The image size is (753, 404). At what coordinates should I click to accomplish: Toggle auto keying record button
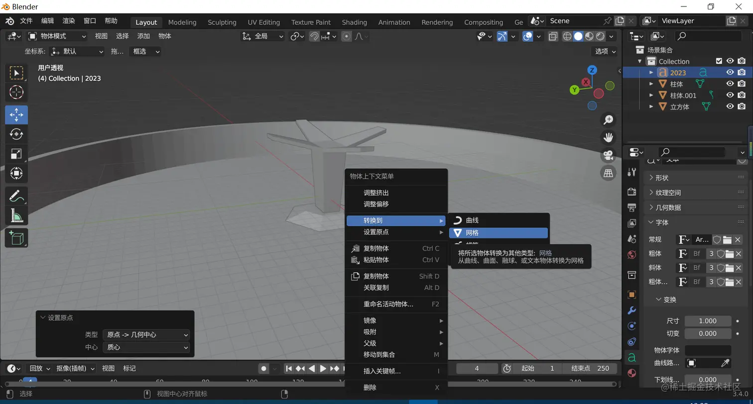[x=263, y=369]
